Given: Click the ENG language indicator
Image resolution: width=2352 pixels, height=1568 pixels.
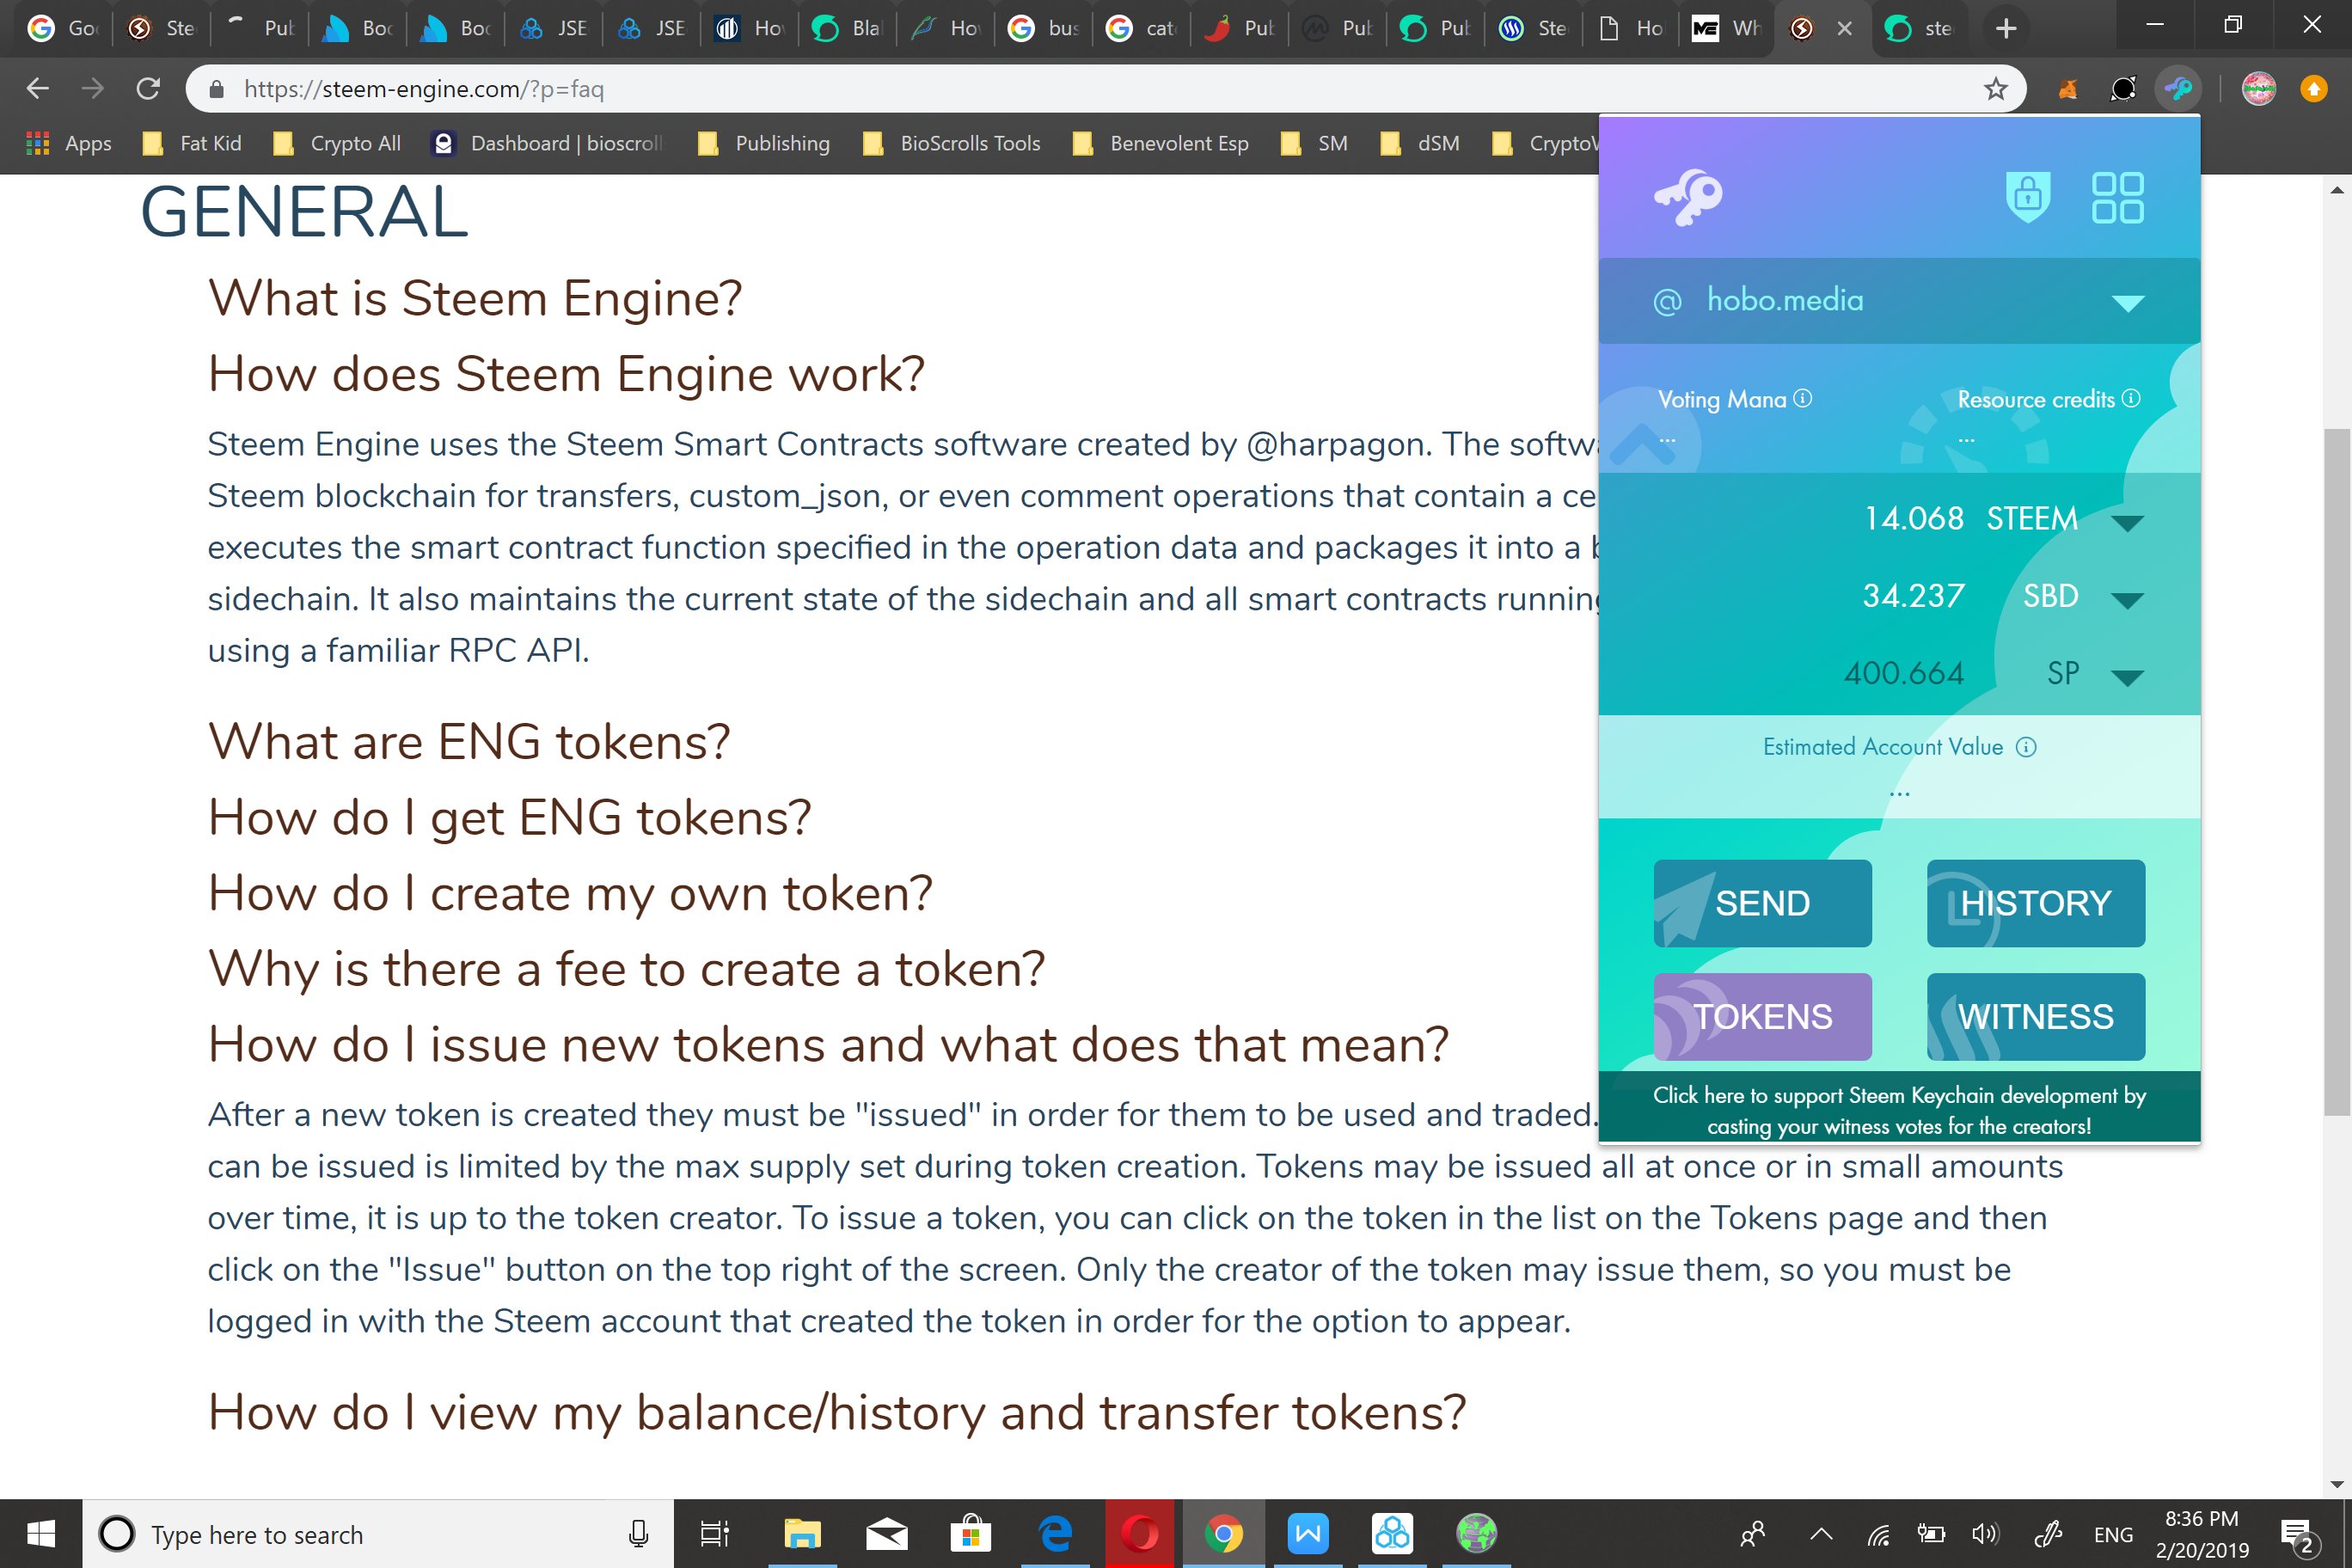Looking at the screenshot, I should point(2112,1534).
